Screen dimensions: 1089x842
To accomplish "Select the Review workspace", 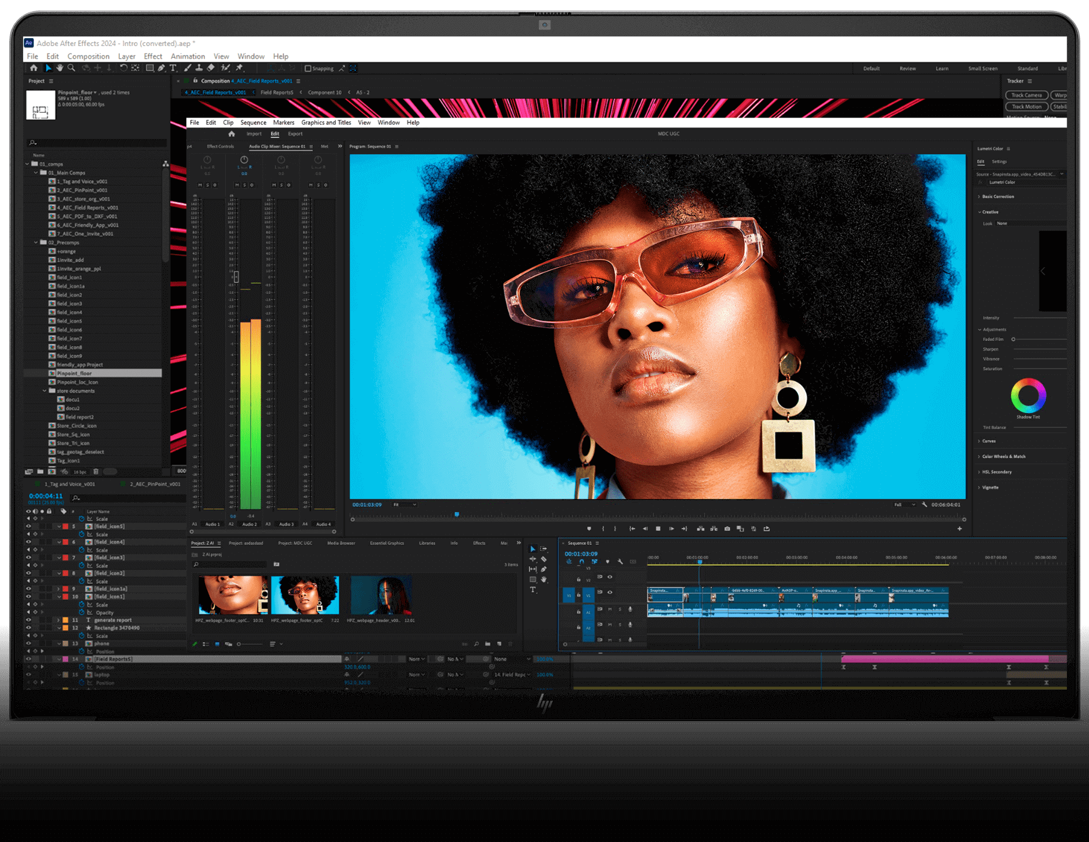I will pyautogui.click(x=907, y=69).
